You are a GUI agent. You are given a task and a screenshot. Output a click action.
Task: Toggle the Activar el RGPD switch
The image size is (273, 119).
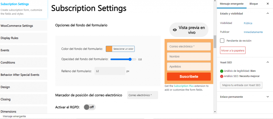tap(90, 107)
